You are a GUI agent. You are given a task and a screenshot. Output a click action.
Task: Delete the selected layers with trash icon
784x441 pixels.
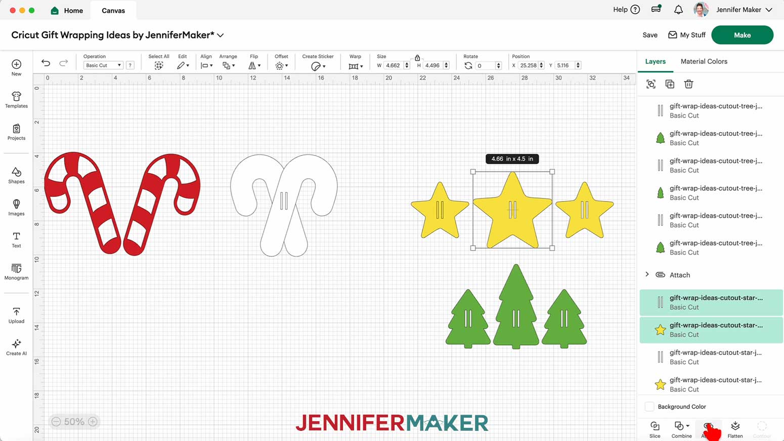688,84
